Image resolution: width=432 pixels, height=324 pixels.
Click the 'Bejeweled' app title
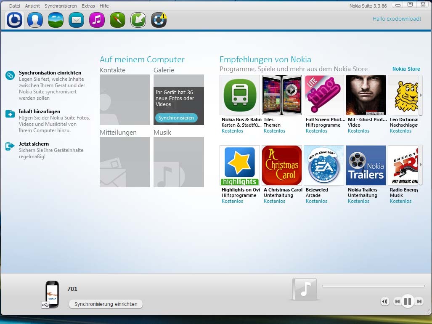(x=317, y=190)
